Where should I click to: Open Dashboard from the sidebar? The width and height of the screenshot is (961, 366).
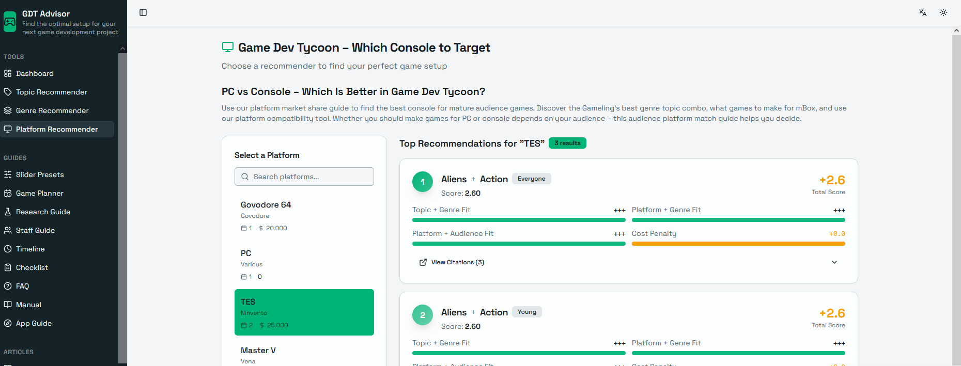coord(35,73)
